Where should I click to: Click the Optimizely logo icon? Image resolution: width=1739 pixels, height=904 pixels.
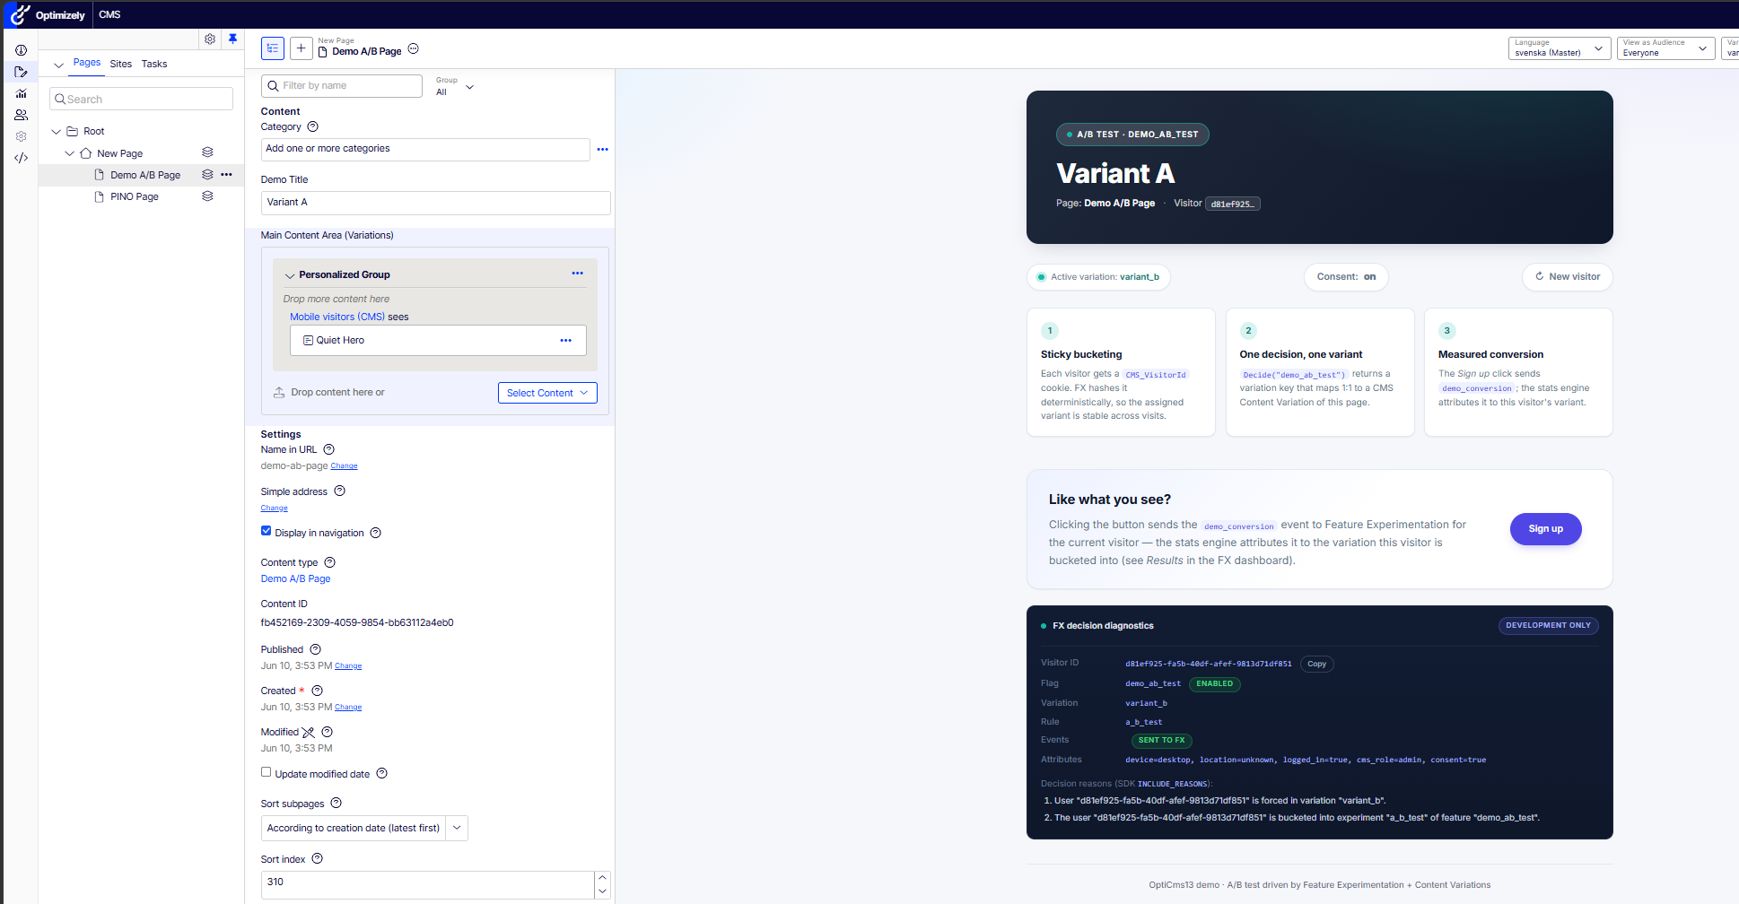click(x=20, y=14)
